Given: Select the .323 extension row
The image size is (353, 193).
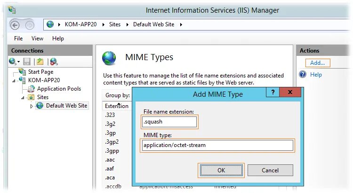Looking at the screenshot, I should point(110,115).
